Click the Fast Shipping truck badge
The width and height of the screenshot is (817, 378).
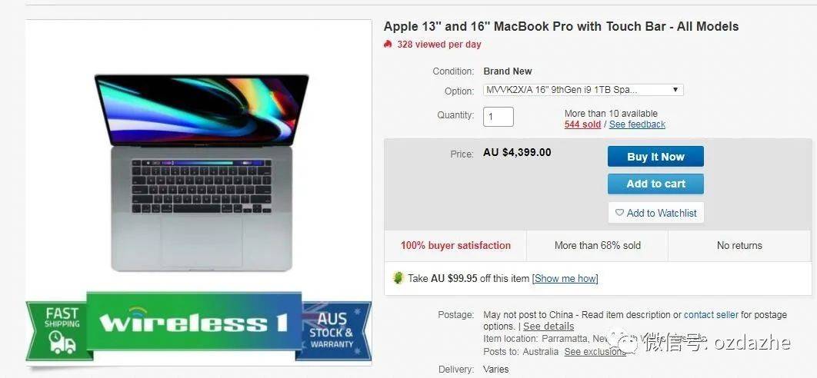tap(61, 330)
